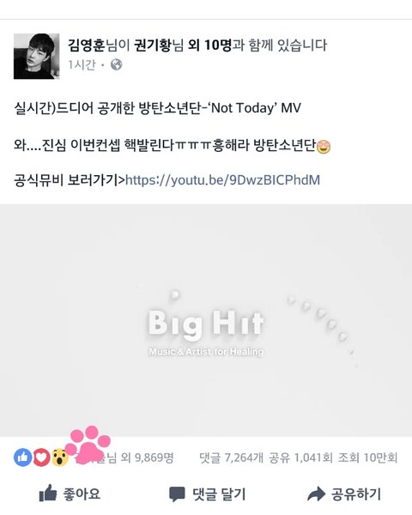Screen dimensions: 412x515
Task: Click the public globe privacy icon
Action: [x=117, y=64]
